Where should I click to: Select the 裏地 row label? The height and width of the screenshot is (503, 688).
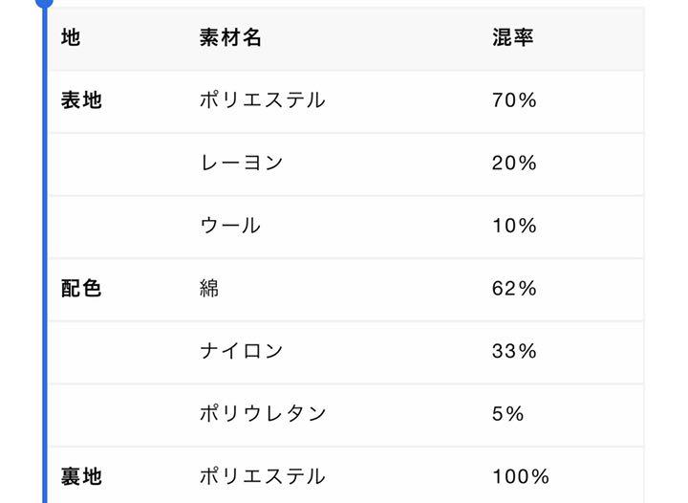point(81,476)
